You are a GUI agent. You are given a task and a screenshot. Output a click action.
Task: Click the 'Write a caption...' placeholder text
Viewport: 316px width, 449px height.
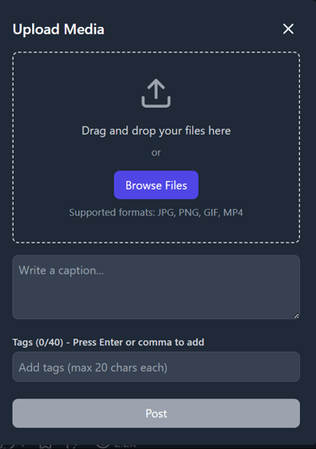click(x=61, y=270)
